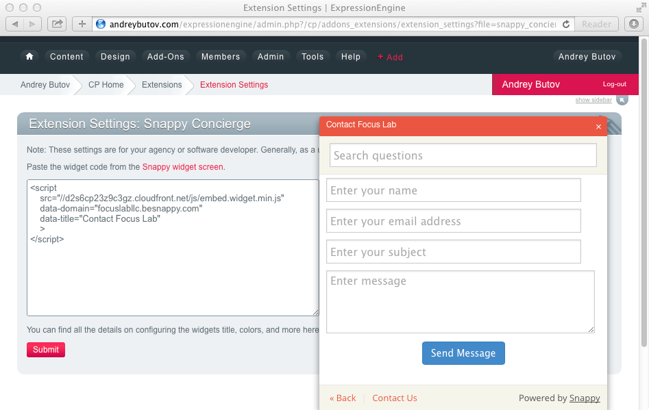Click the code textarea resize handle
This screenshot has width=649, height=410.
(x=315, y=313)
